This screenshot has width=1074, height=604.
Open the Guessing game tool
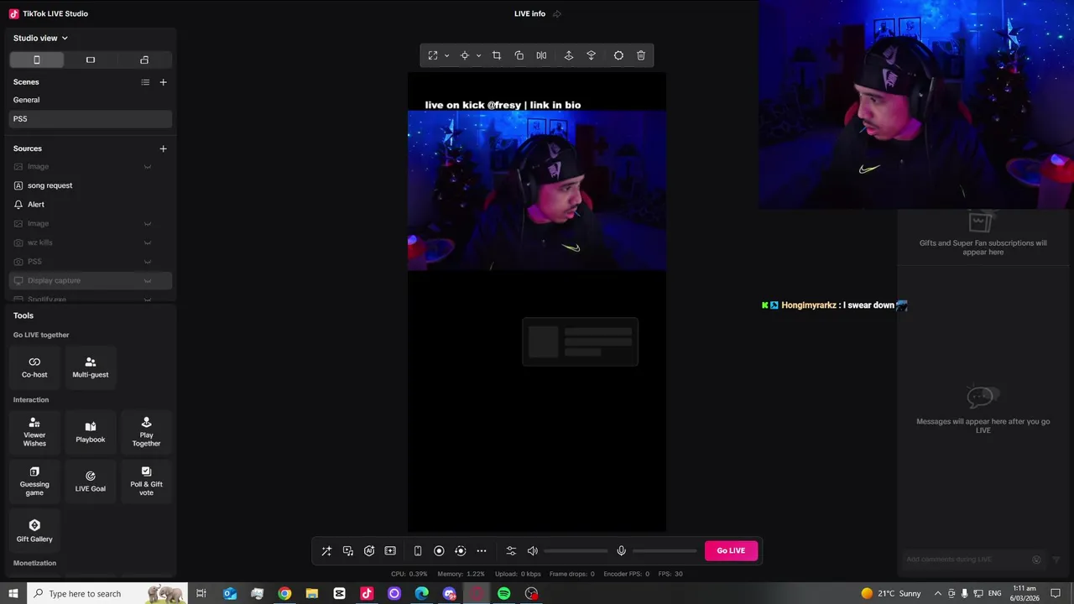34,482
